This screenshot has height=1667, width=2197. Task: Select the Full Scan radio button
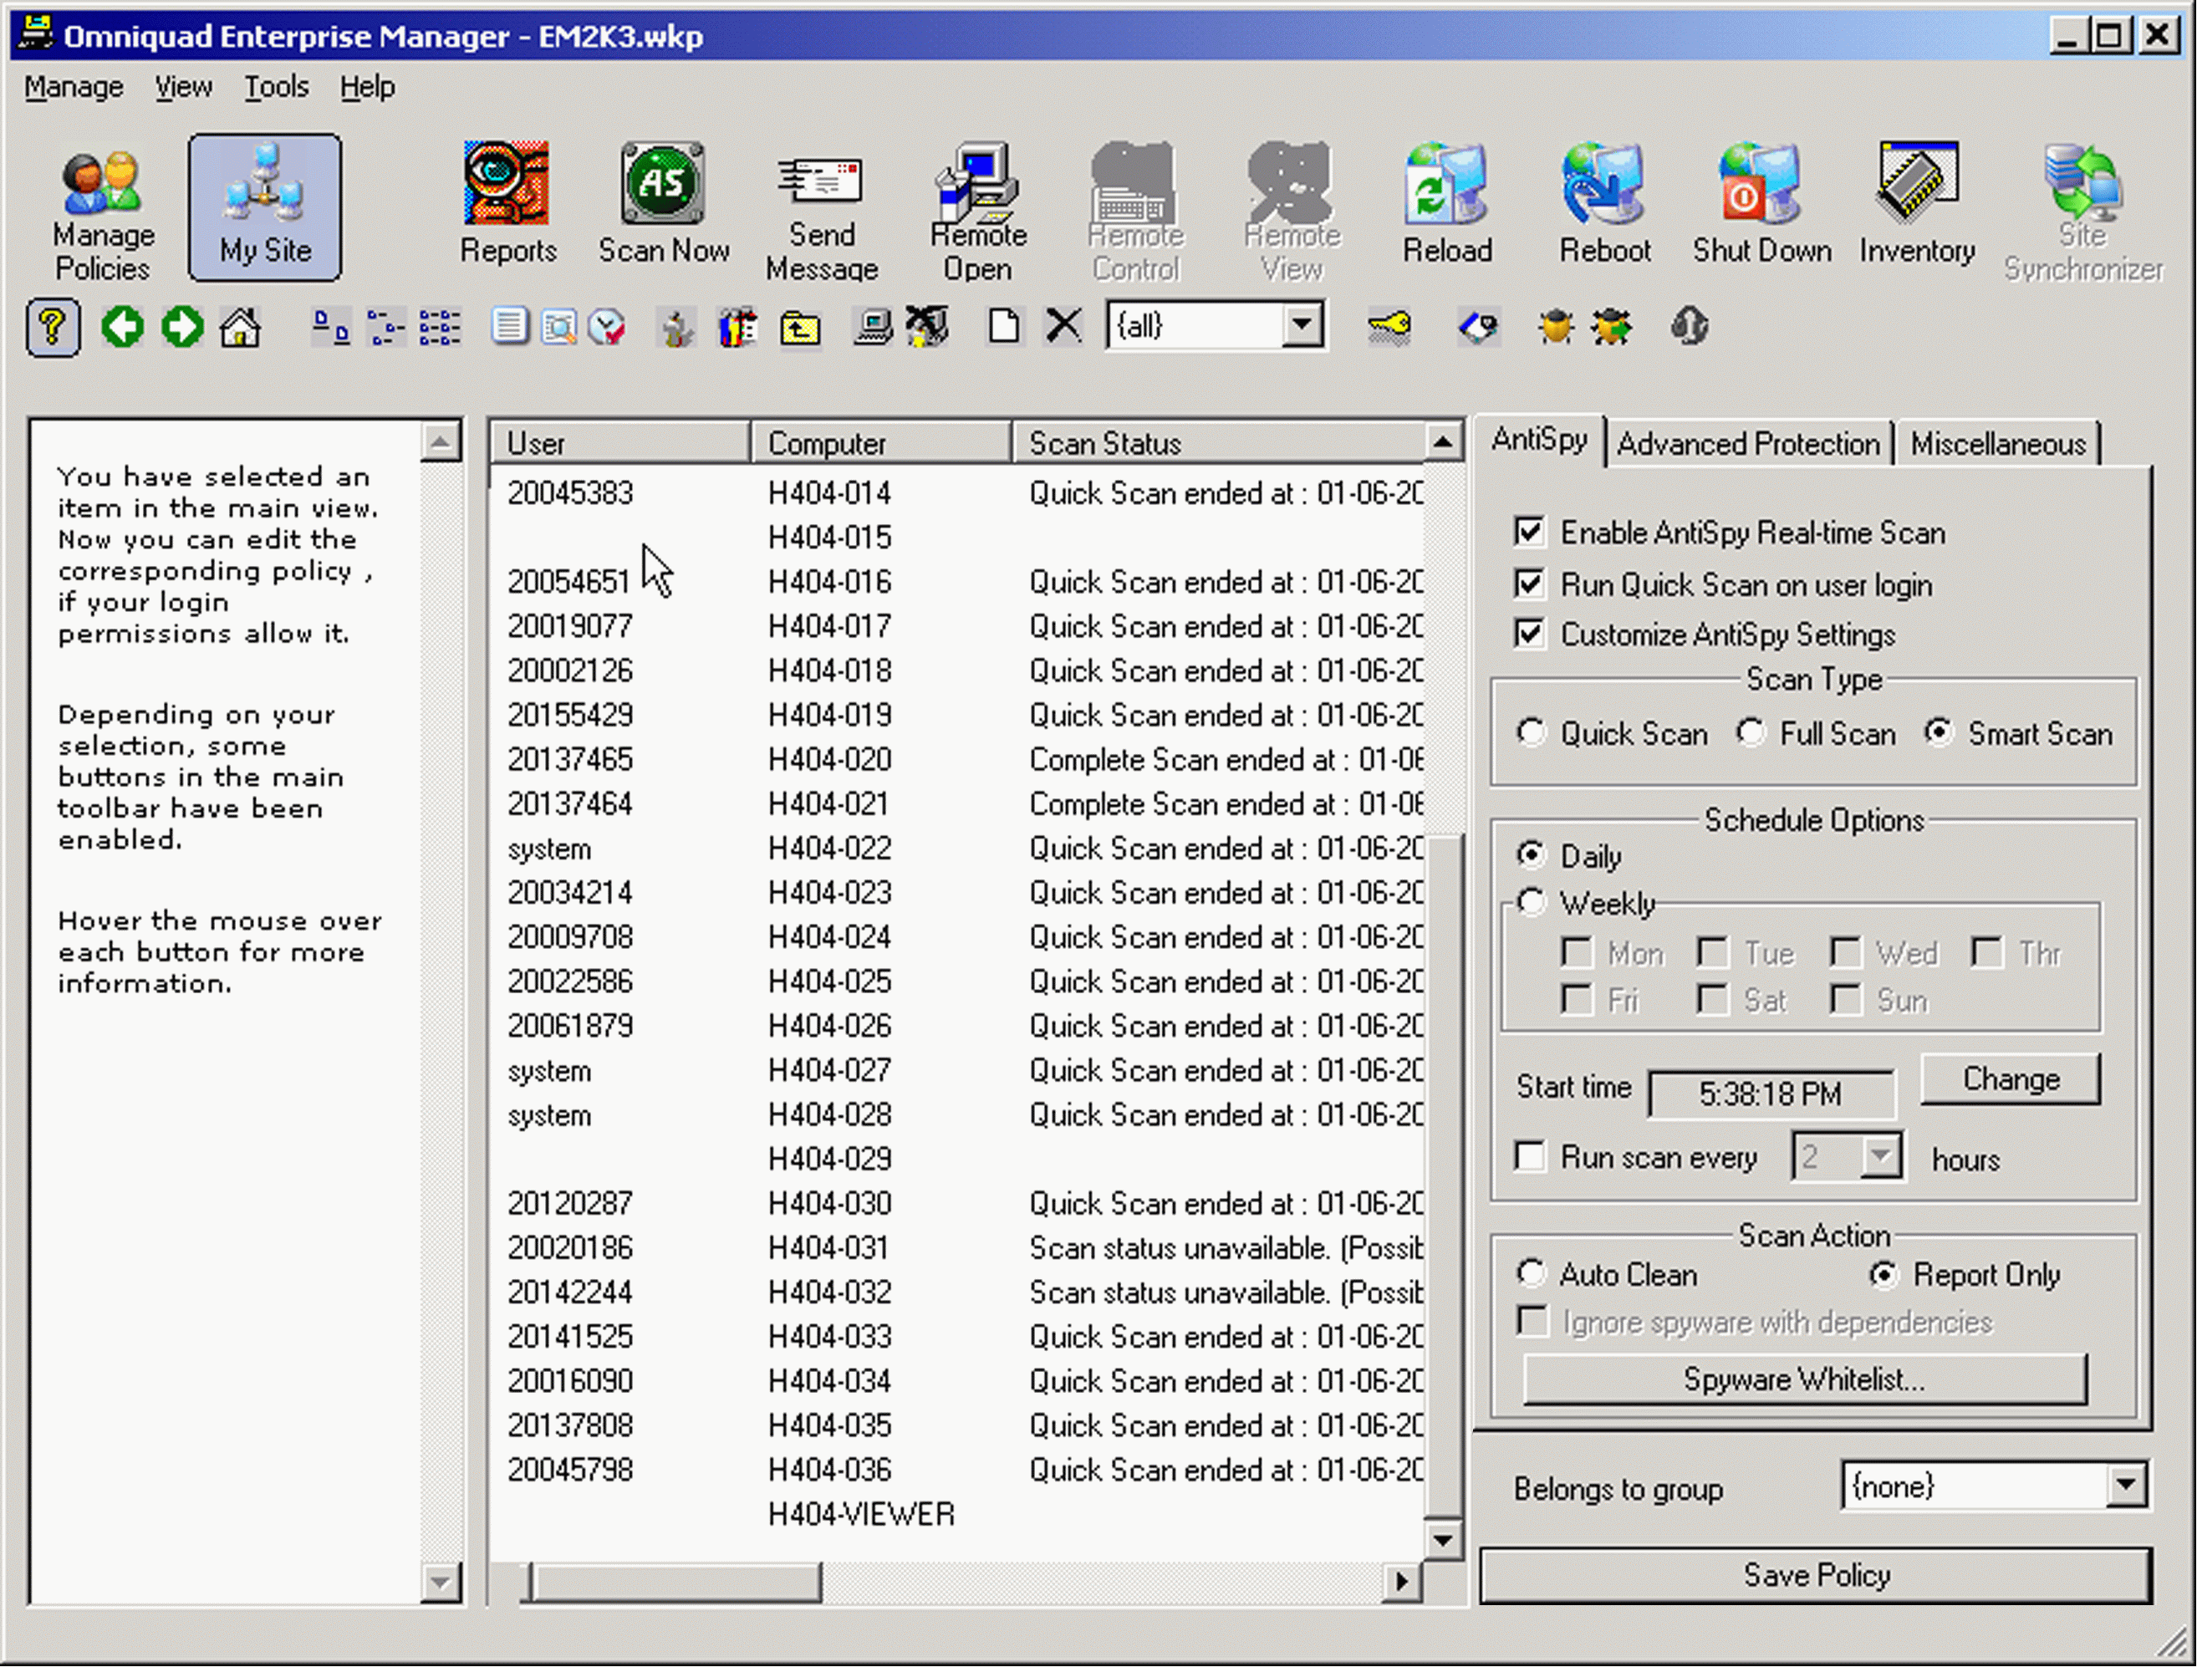click(1751, 733)
